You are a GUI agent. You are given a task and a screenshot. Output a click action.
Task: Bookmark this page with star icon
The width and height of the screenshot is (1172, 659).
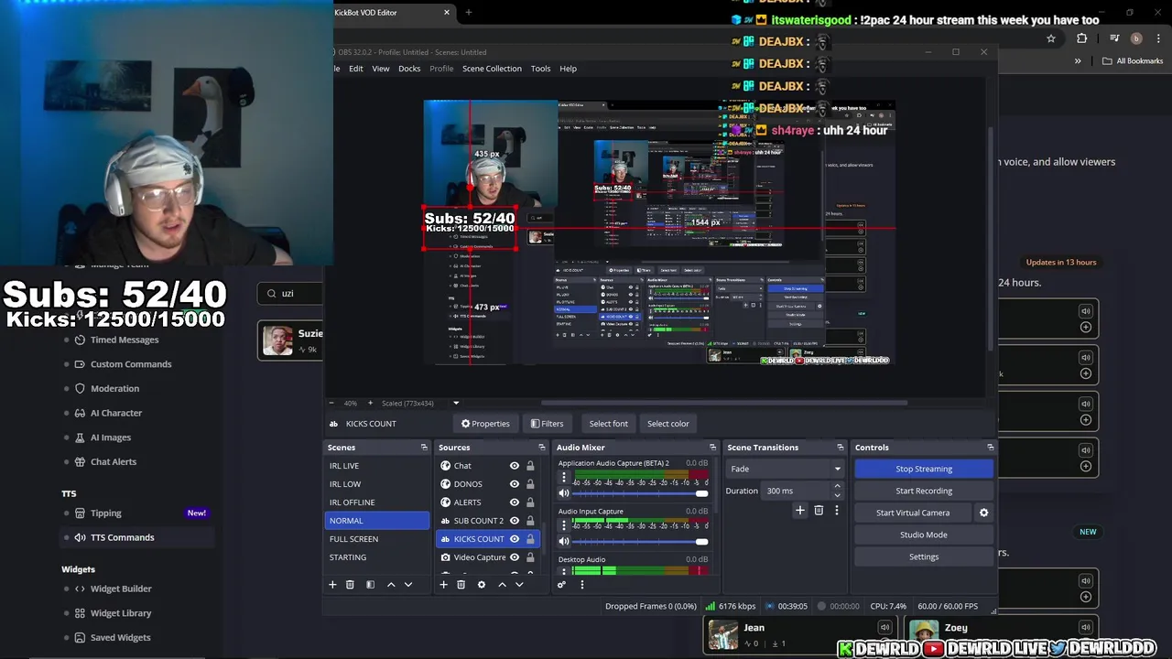(x=1051, y=38)
